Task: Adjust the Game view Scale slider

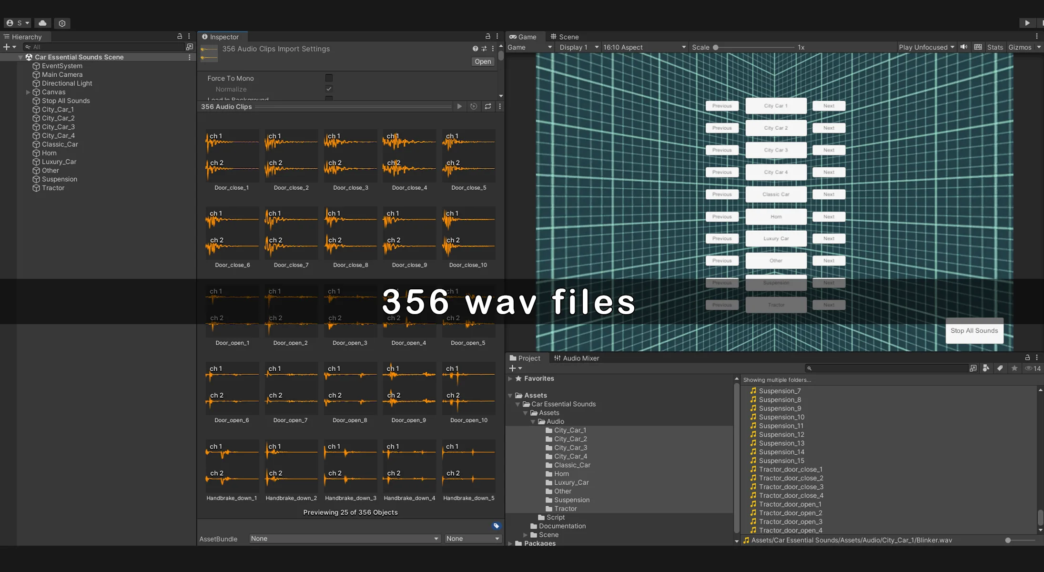Action: (716, 47)
